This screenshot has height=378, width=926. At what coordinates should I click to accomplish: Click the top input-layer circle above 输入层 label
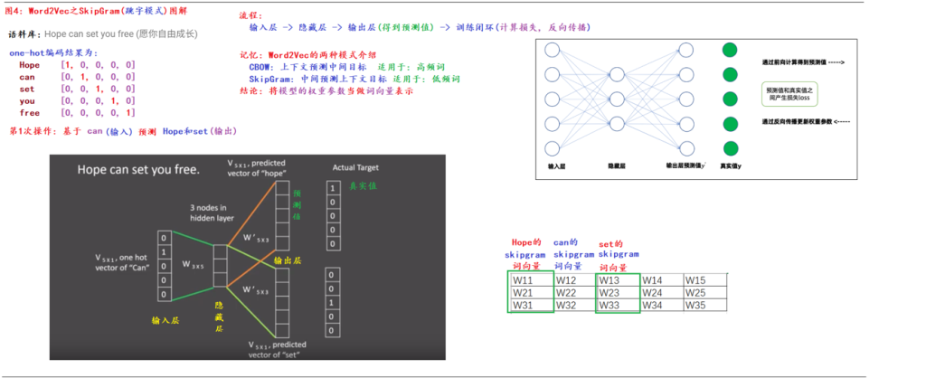(x=552, y=50)
